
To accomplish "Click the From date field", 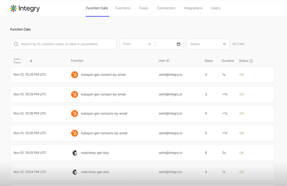I will (x=127, y=44).
